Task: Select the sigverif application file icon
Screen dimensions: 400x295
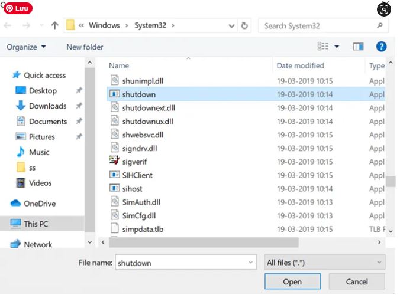Action: 115,160
